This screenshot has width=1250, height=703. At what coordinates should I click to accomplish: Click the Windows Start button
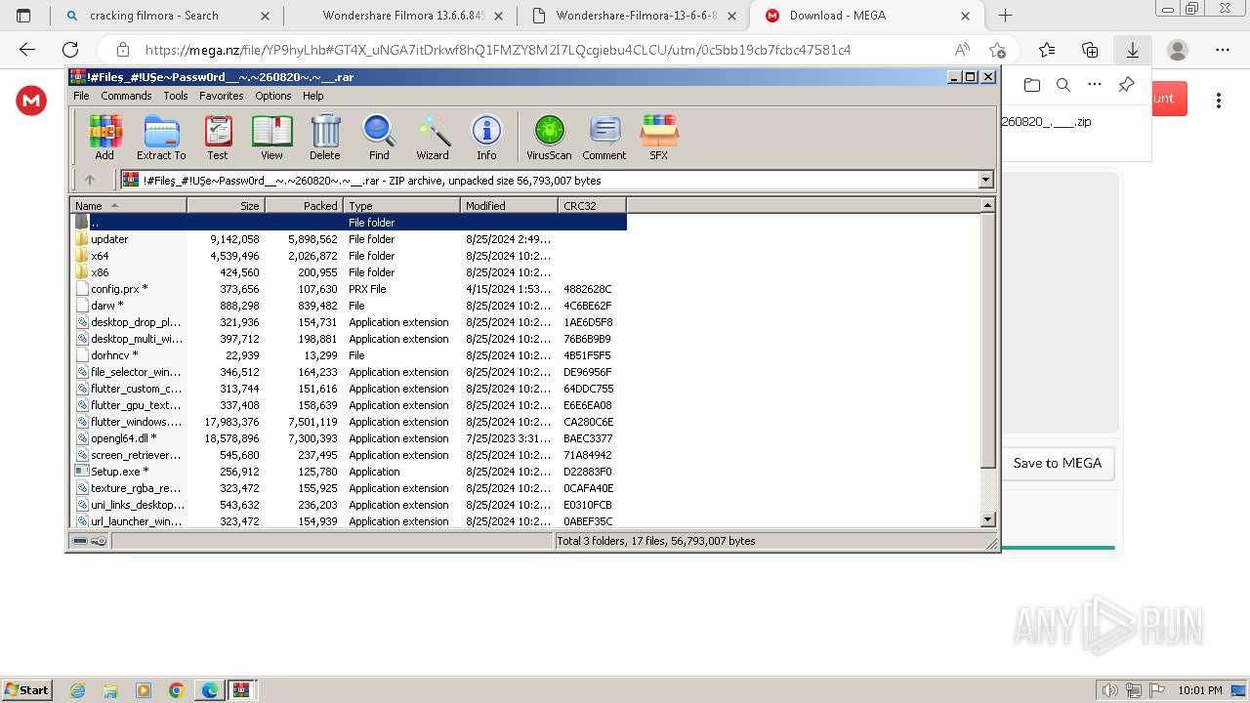27,689
